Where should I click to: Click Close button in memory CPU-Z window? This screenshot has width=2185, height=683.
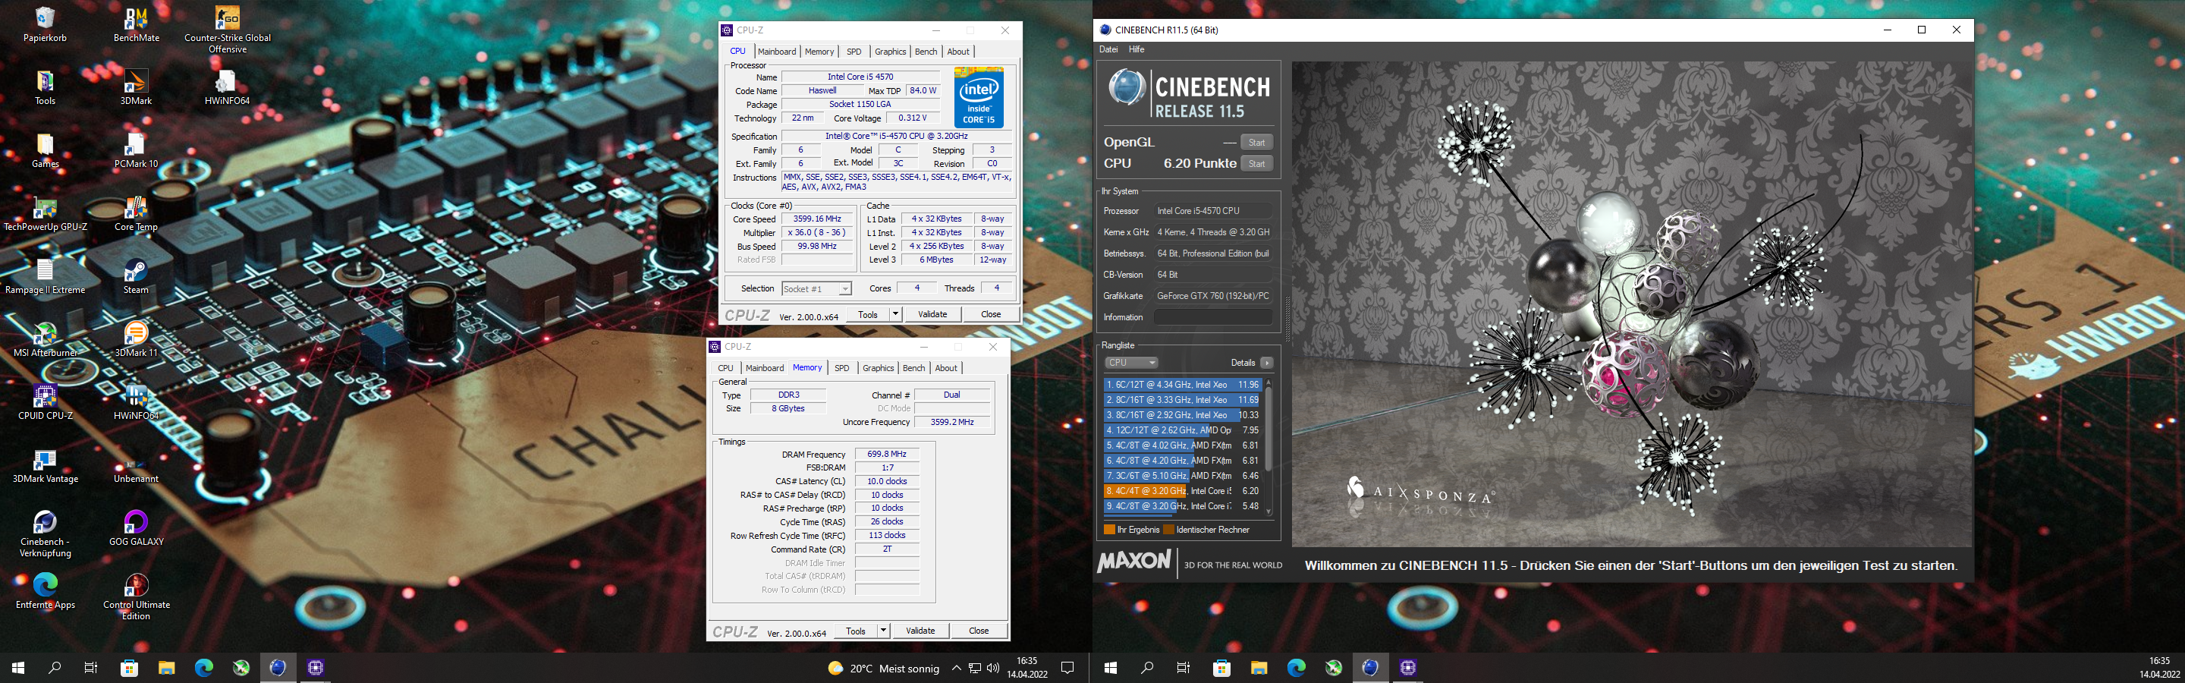[979, 631]
